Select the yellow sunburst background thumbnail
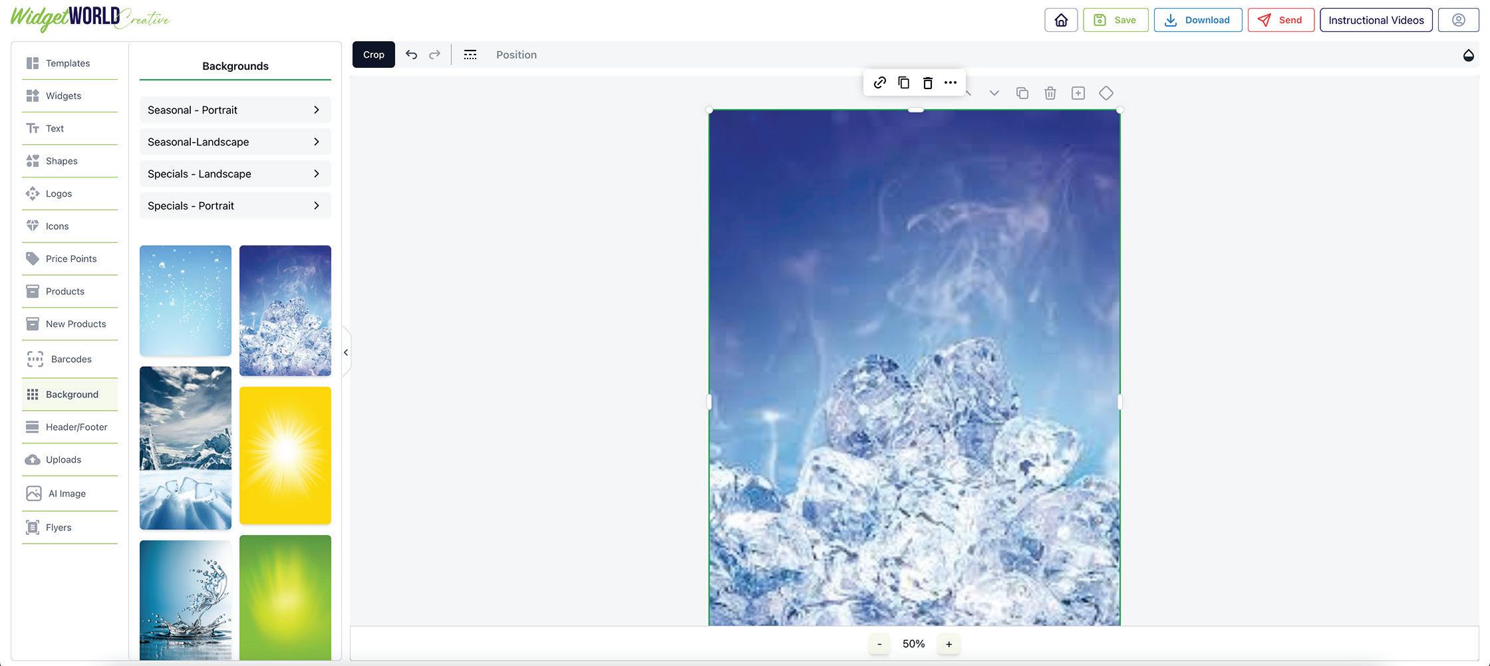Screen dimensions: 1490x666 point(285,455)
